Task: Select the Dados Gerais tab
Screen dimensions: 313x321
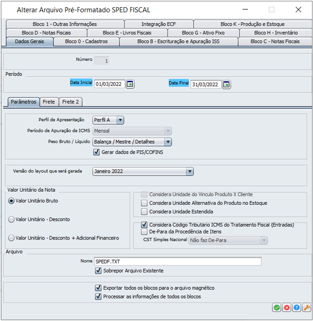Action: click(x=29, y=41)
